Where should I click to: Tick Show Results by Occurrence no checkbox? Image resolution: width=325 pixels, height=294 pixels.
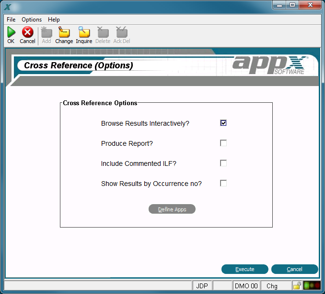(x=223, y=183)
